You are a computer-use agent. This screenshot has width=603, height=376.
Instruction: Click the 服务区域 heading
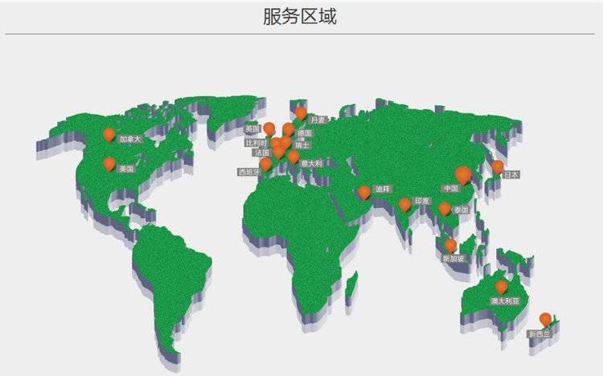coord(300,16)
